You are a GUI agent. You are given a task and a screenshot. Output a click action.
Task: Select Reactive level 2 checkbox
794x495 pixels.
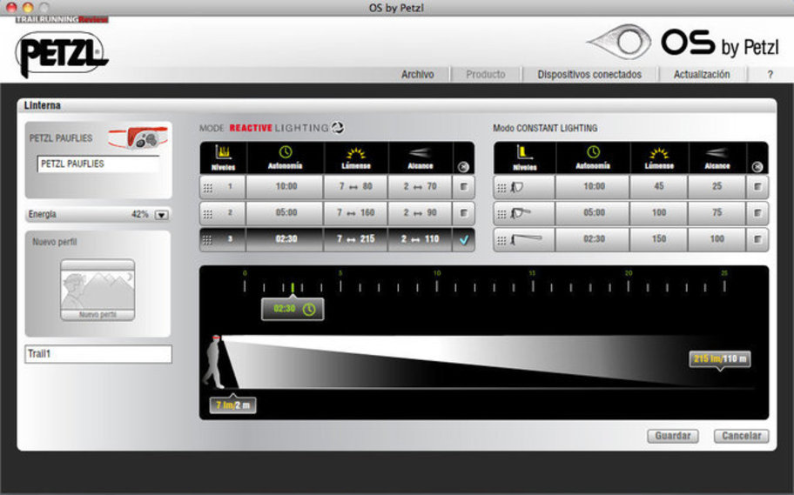(x=463, y=213)
